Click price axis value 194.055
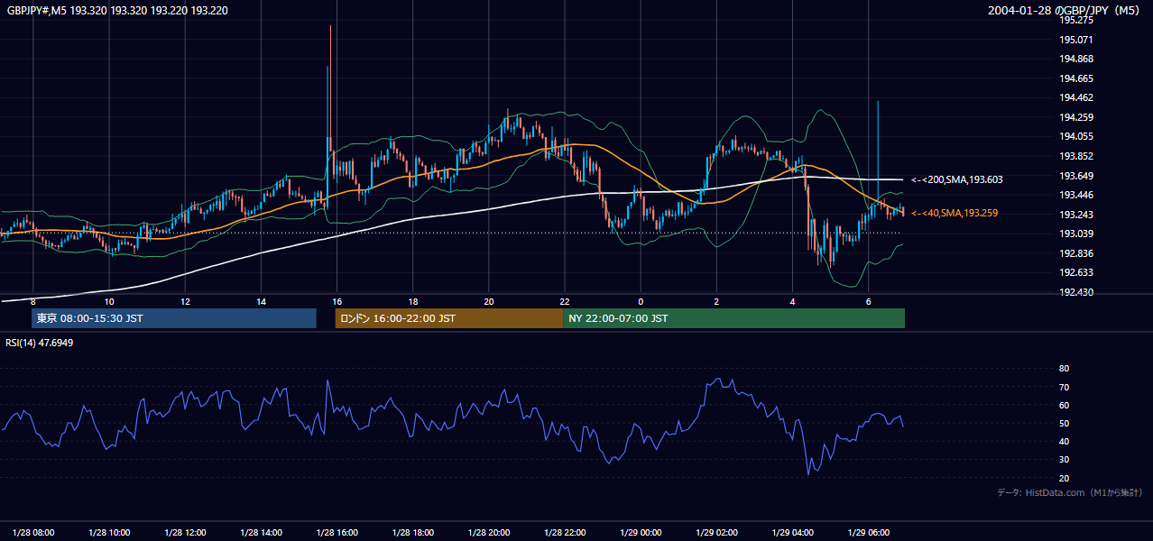The image size is (1153, 541). pos(1077,136)
